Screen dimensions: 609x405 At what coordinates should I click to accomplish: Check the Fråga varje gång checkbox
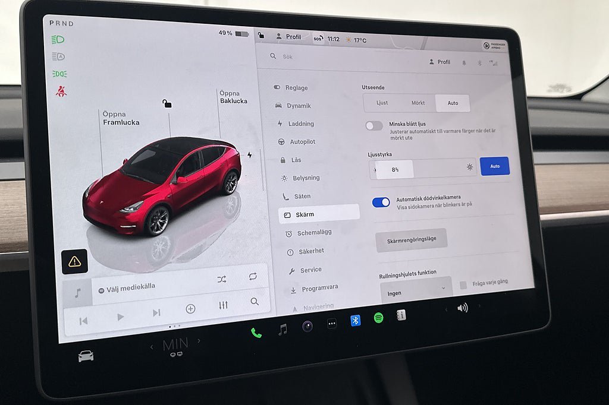(463, 284)
